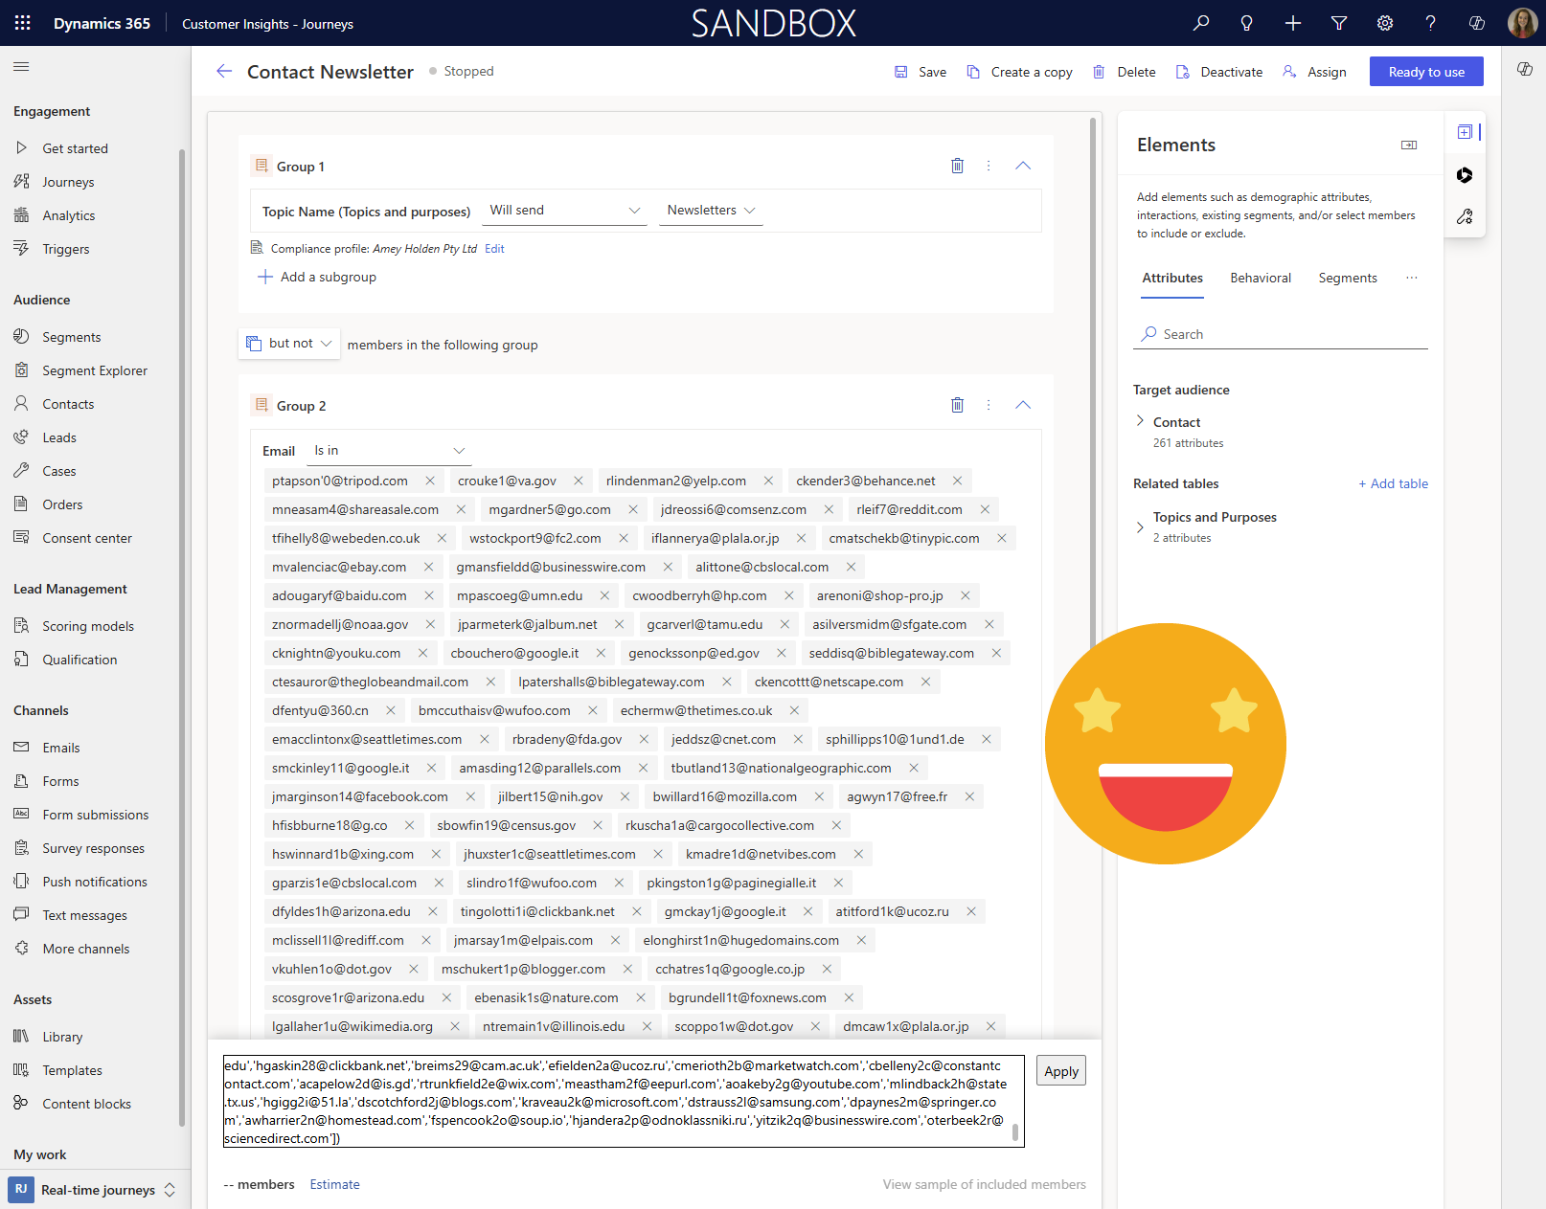This screenshot has height=1209, width=1546.
Task: Click the left navigation scrollbar
Action: (182, 637)
